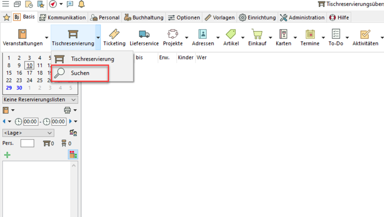The image size is (384, 217).
Task: Select Suchen from the open dropdown menu
Action: pos(80,73)
